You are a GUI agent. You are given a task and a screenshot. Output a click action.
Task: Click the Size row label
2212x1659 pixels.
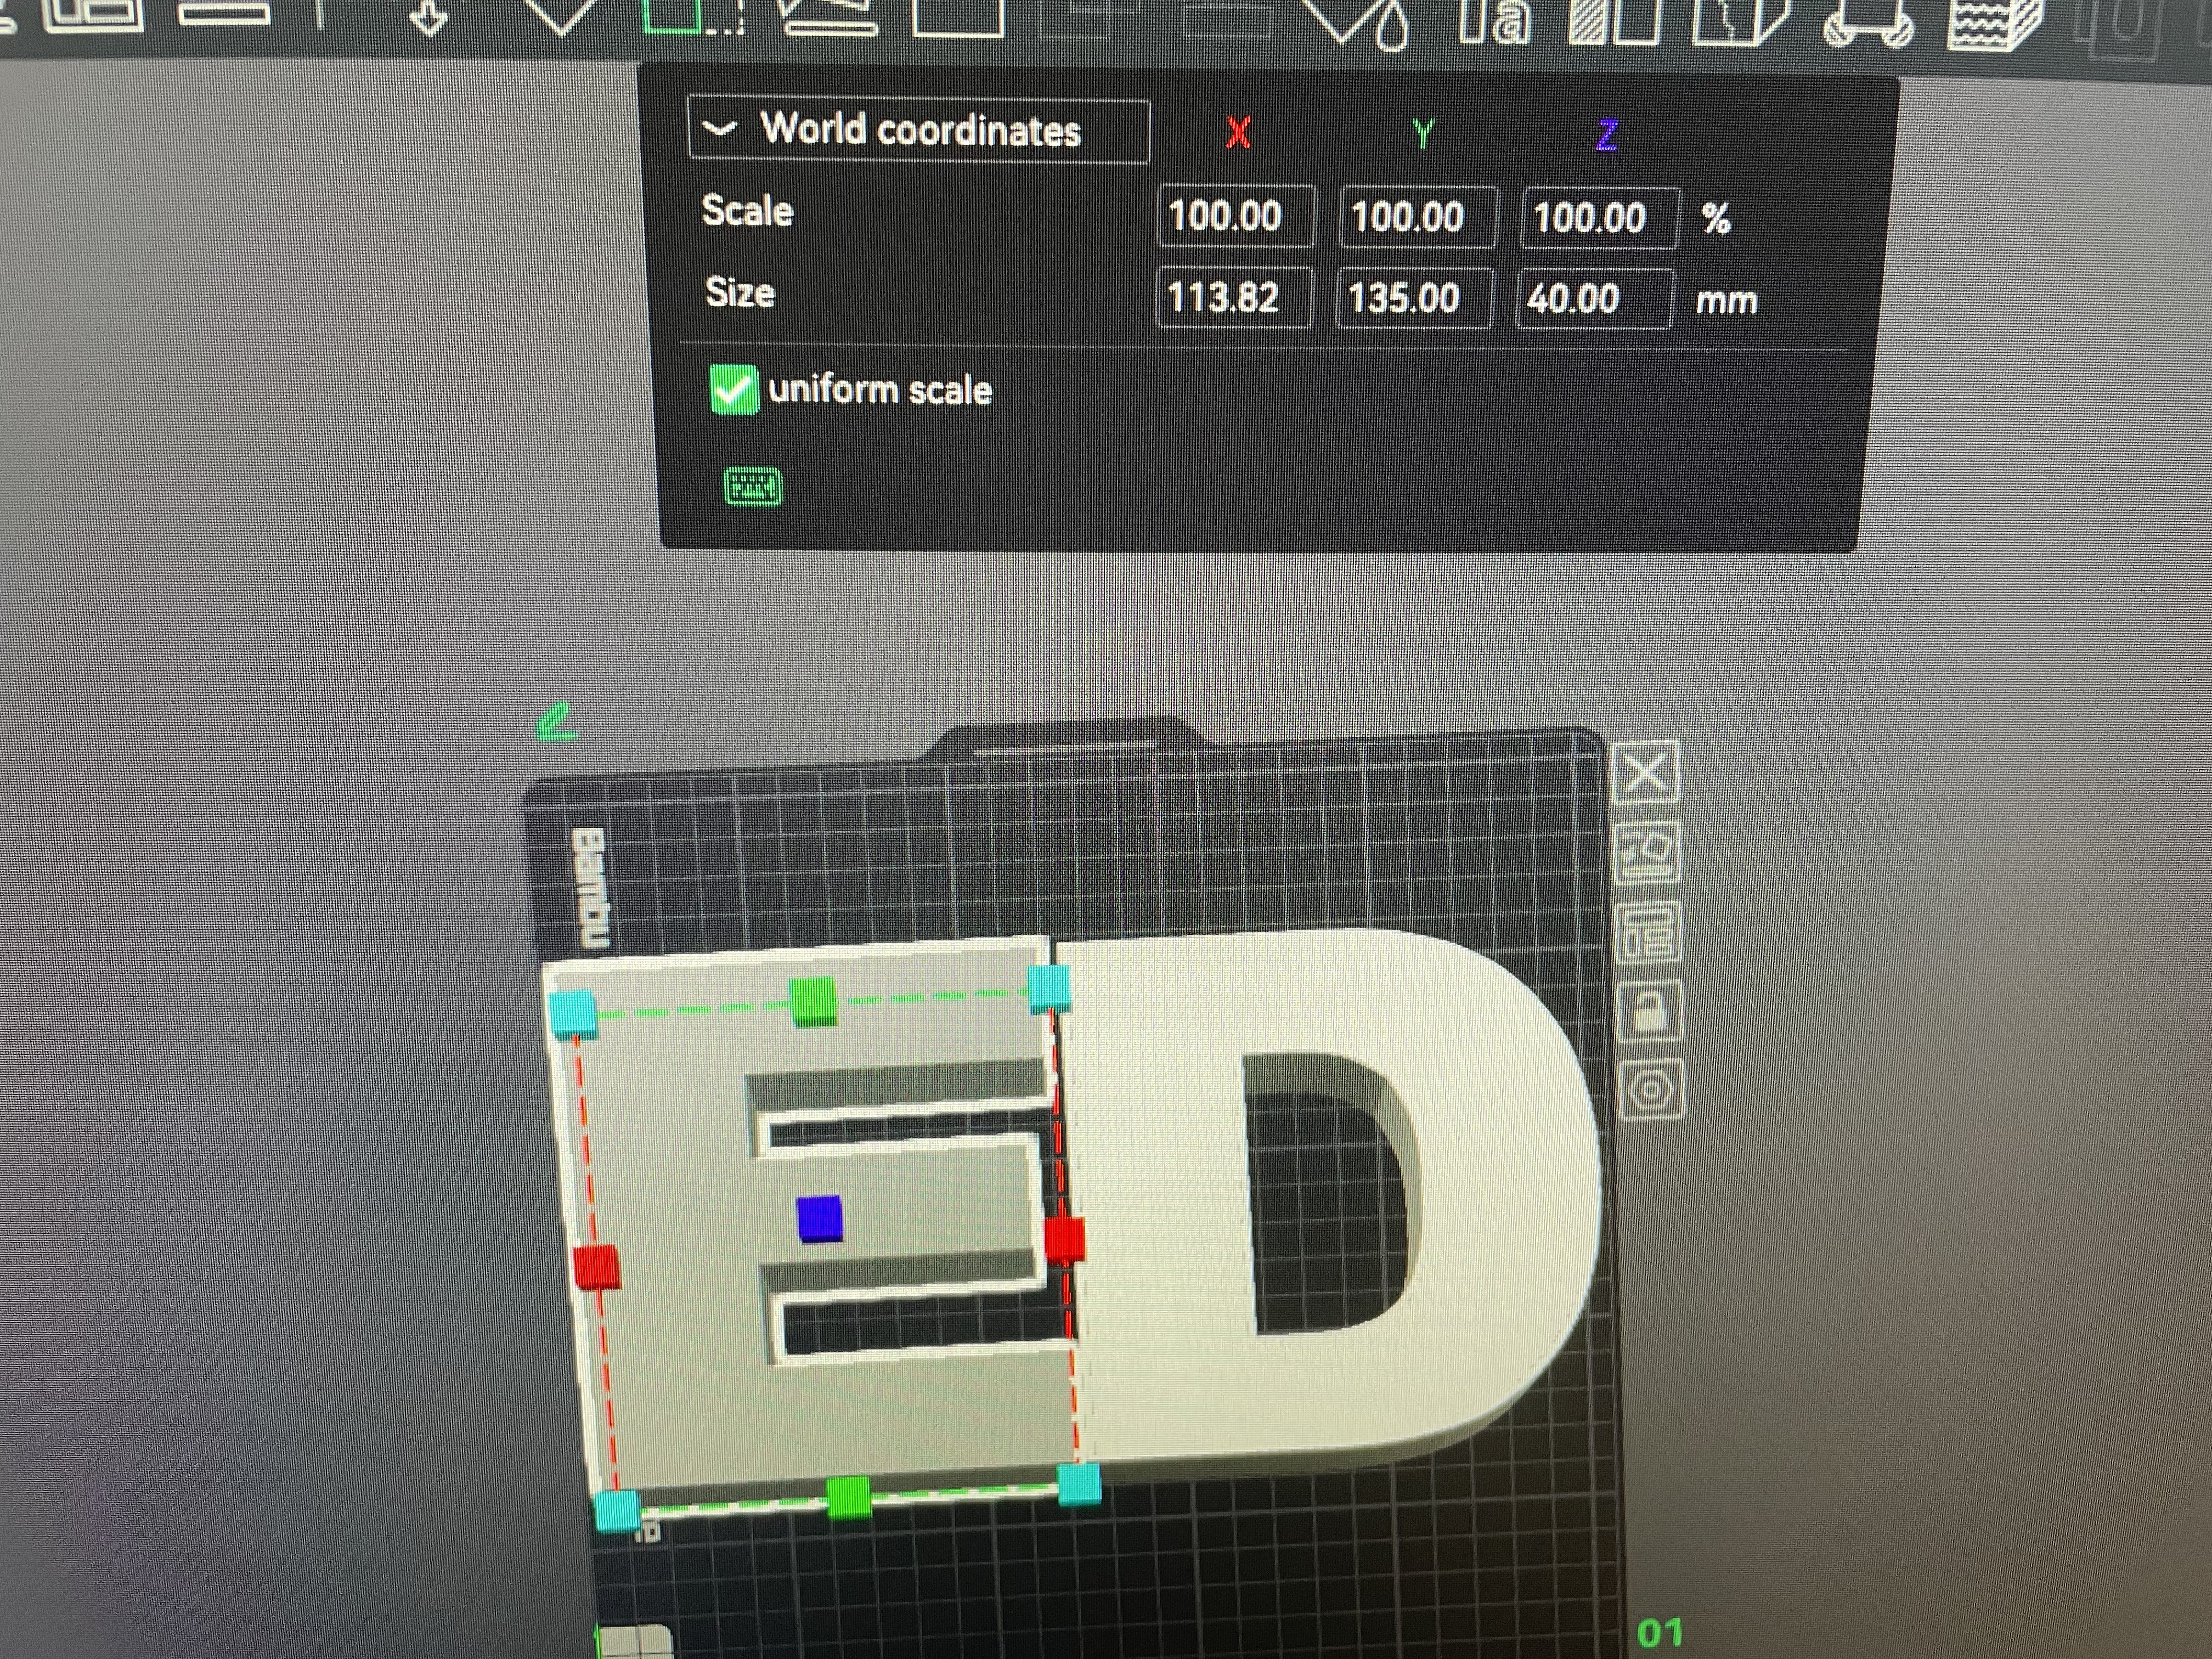tap(740, 292)
